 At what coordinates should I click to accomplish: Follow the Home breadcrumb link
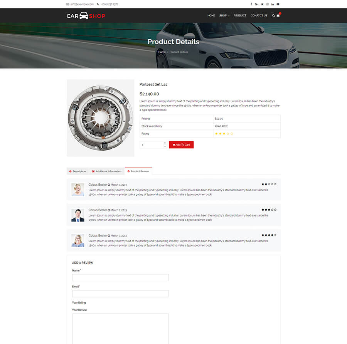point(162,52)
